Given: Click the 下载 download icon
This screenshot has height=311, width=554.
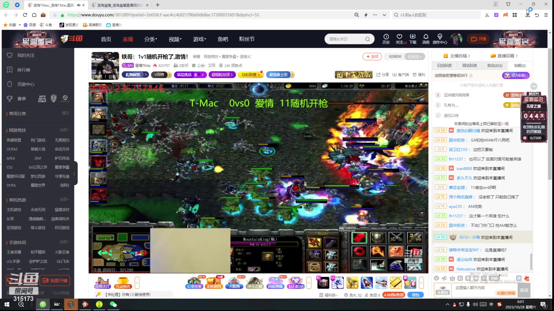Looking at the screenshot, I should pyautogui.click(x=413, y=39).
